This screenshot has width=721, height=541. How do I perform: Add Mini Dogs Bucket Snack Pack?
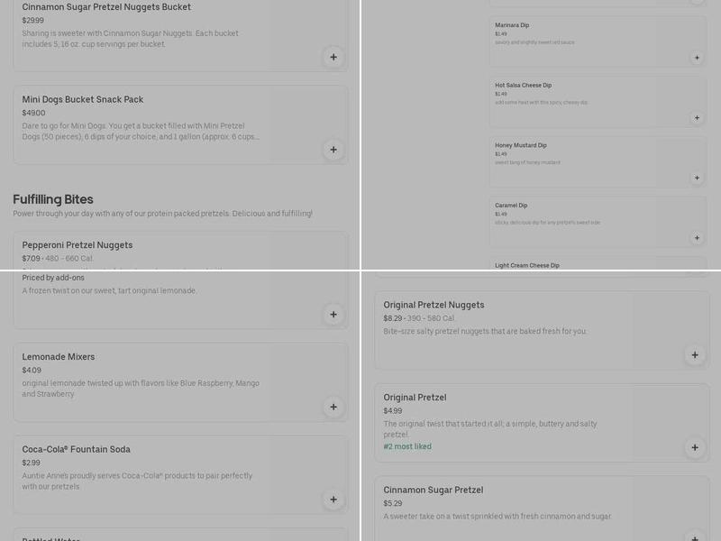click(x=333, y=150)
